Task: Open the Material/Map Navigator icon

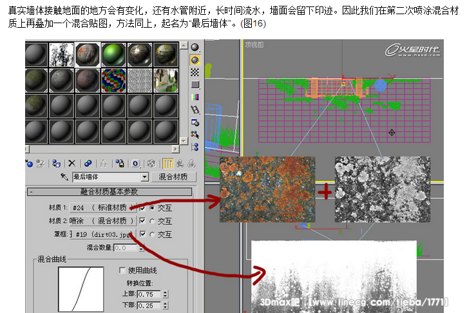Action: [195, 147]
